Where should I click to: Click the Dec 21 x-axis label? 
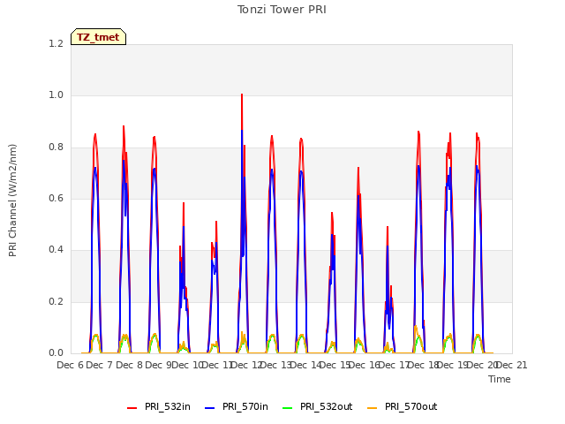point(511,365)
